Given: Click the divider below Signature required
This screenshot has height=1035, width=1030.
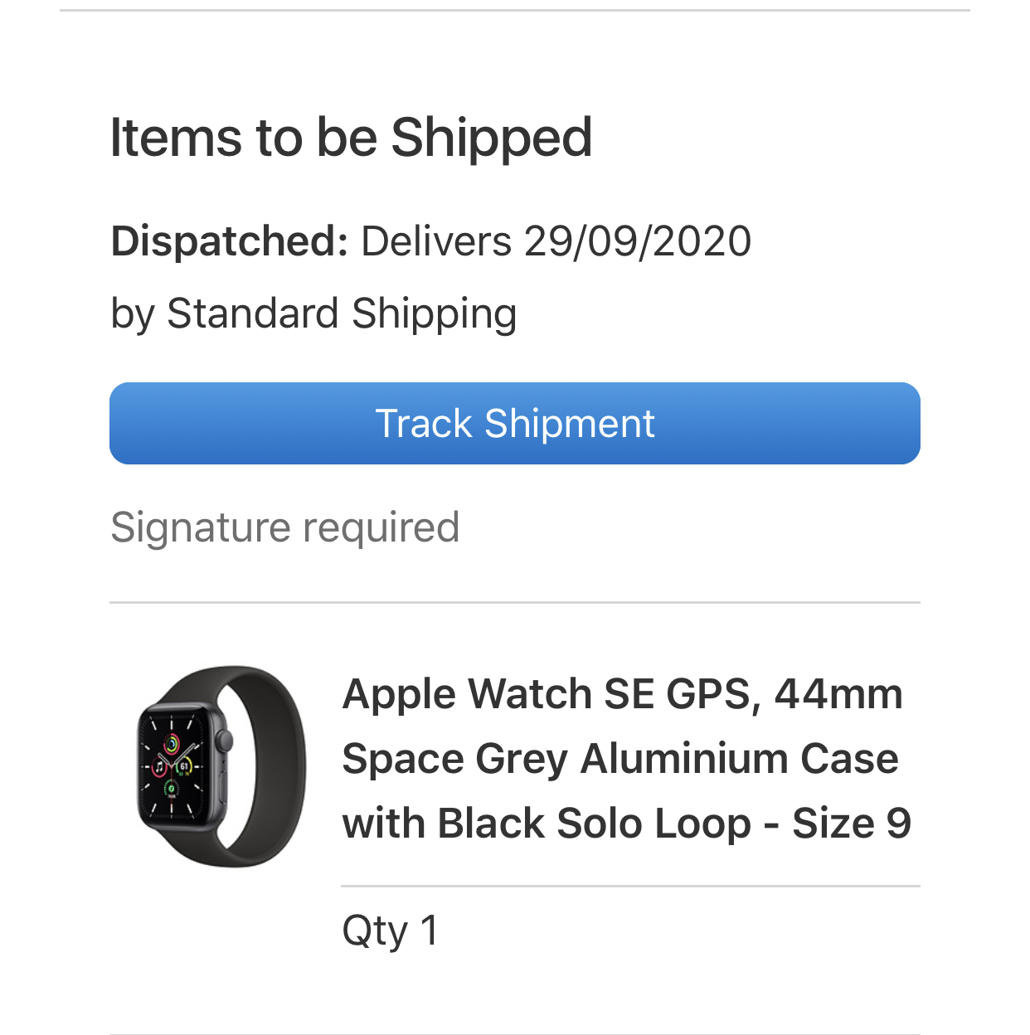Looking at the screenshot, I should (x=514, y=602).
